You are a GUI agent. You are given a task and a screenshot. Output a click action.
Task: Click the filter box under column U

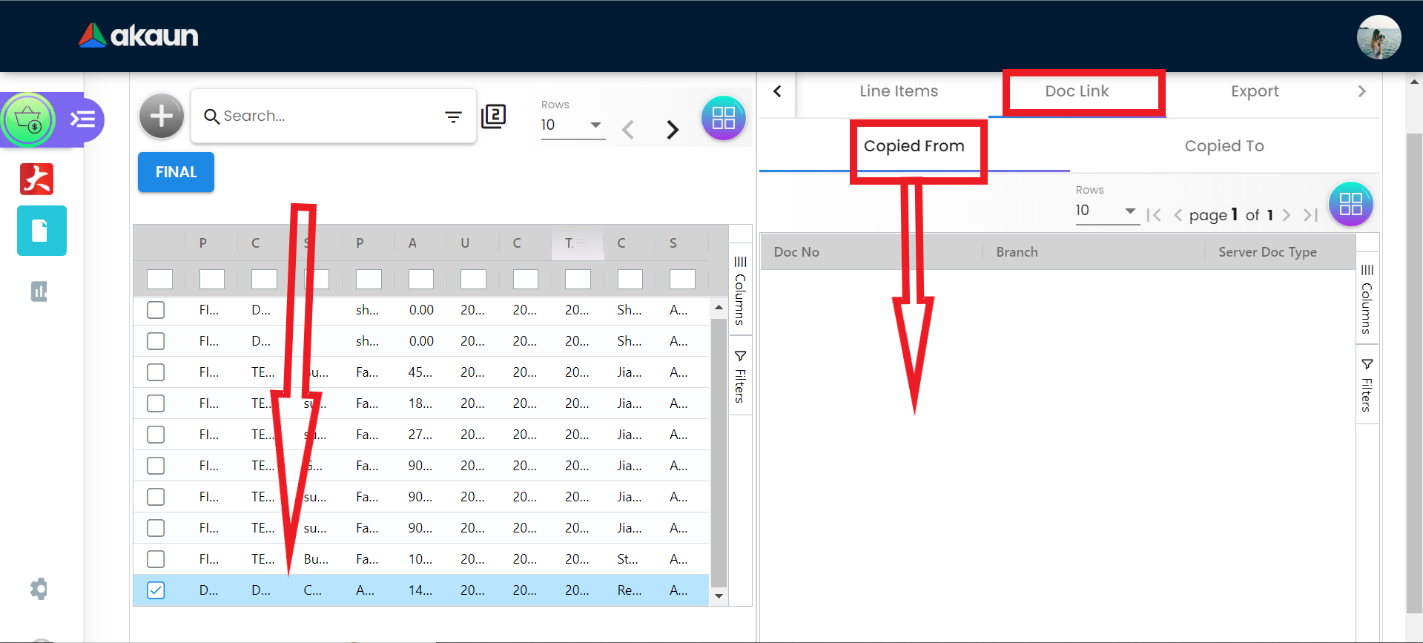pyautogui.click(x=473, y=279)
